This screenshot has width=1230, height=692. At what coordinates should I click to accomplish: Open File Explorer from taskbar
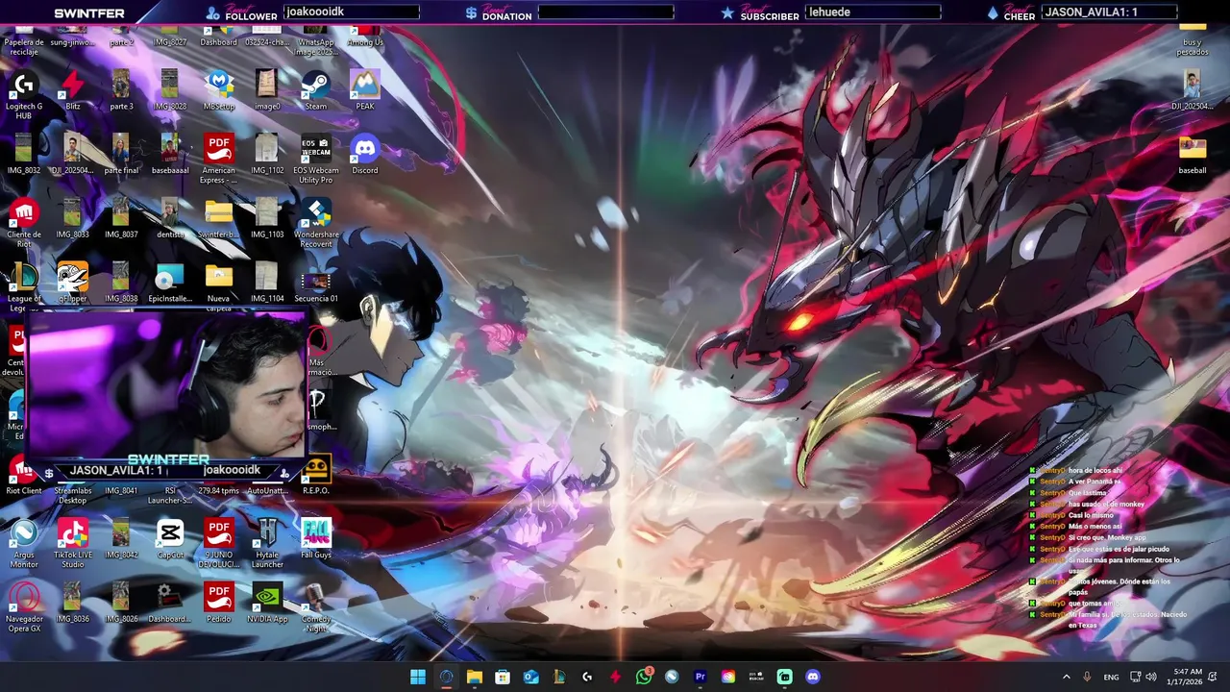pos(475,677)
